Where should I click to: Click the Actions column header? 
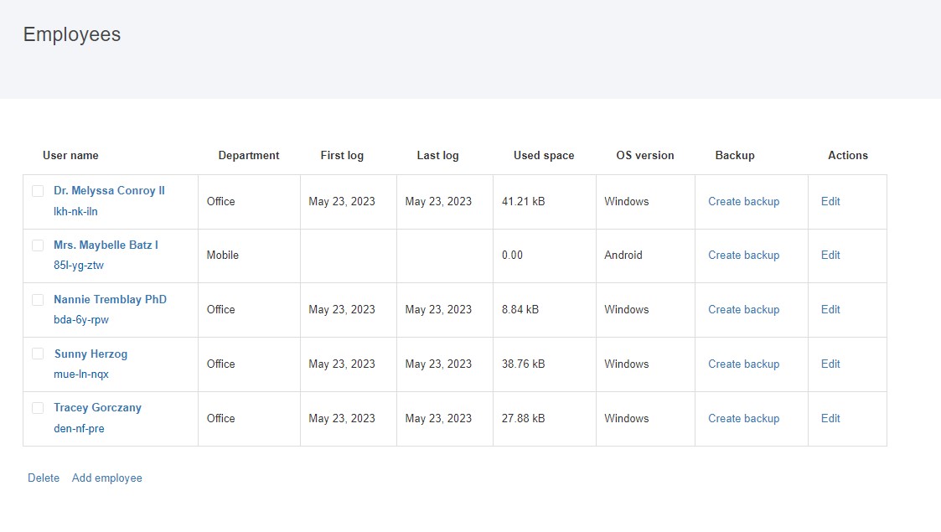[x=848, y=155]
